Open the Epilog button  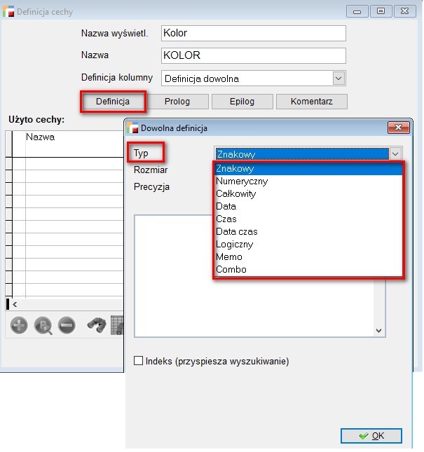[x=242, y=102]
